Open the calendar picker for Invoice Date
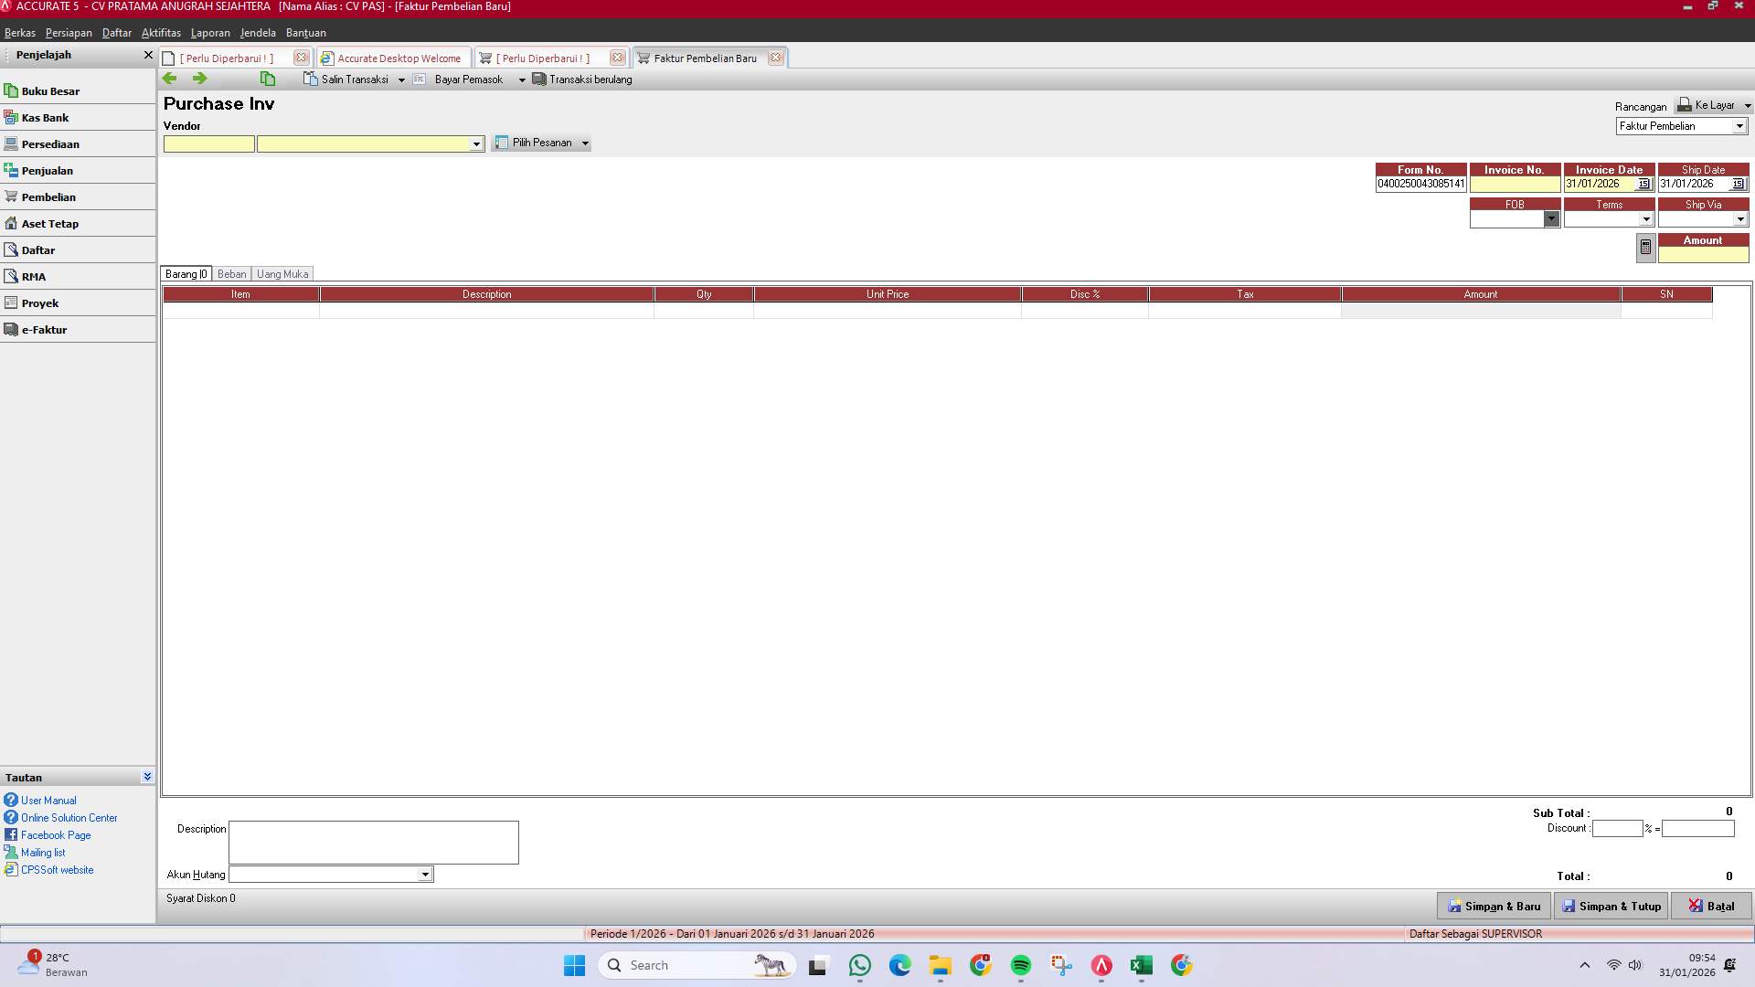 click(x=1643, y=184)
